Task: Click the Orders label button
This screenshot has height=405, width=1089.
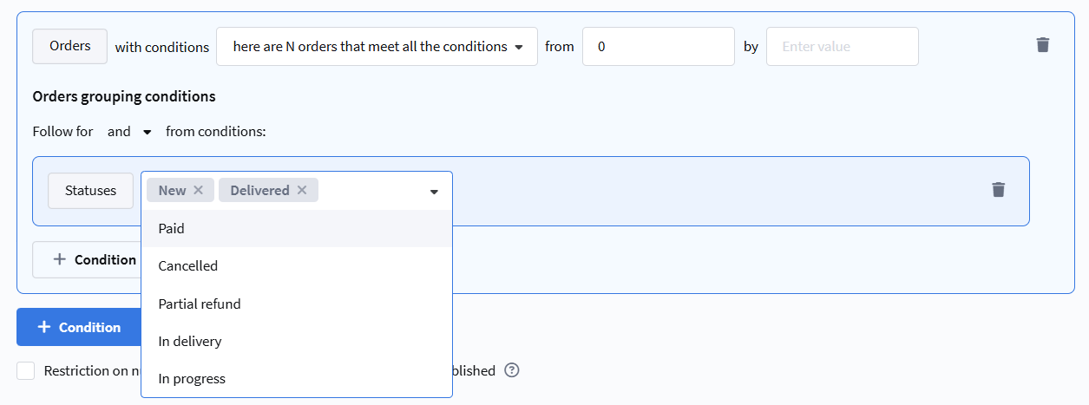Action: [x=70, y=46]
